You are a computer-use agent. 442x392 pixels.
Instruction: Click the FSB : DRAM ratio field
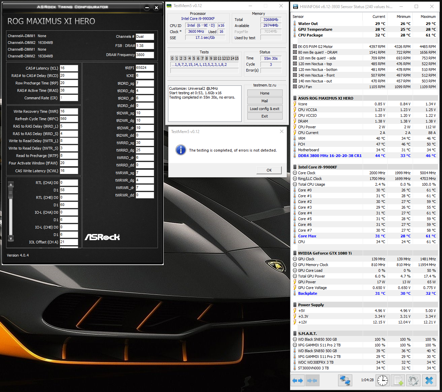(145, 46)
